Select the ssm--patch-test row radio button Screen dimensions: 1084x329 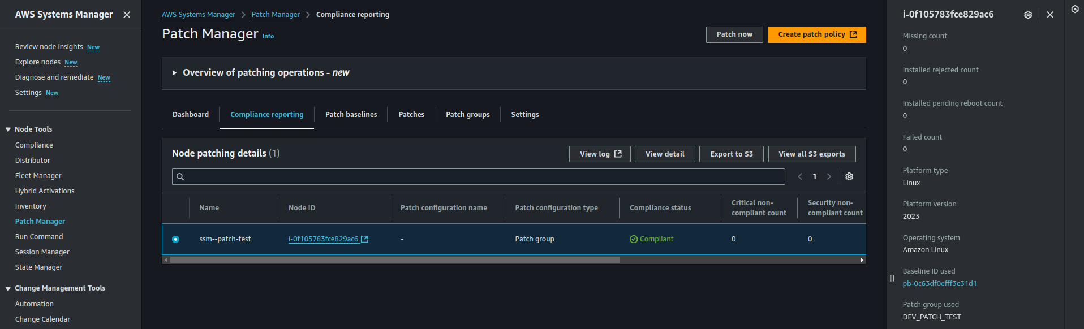pos(175,239)
